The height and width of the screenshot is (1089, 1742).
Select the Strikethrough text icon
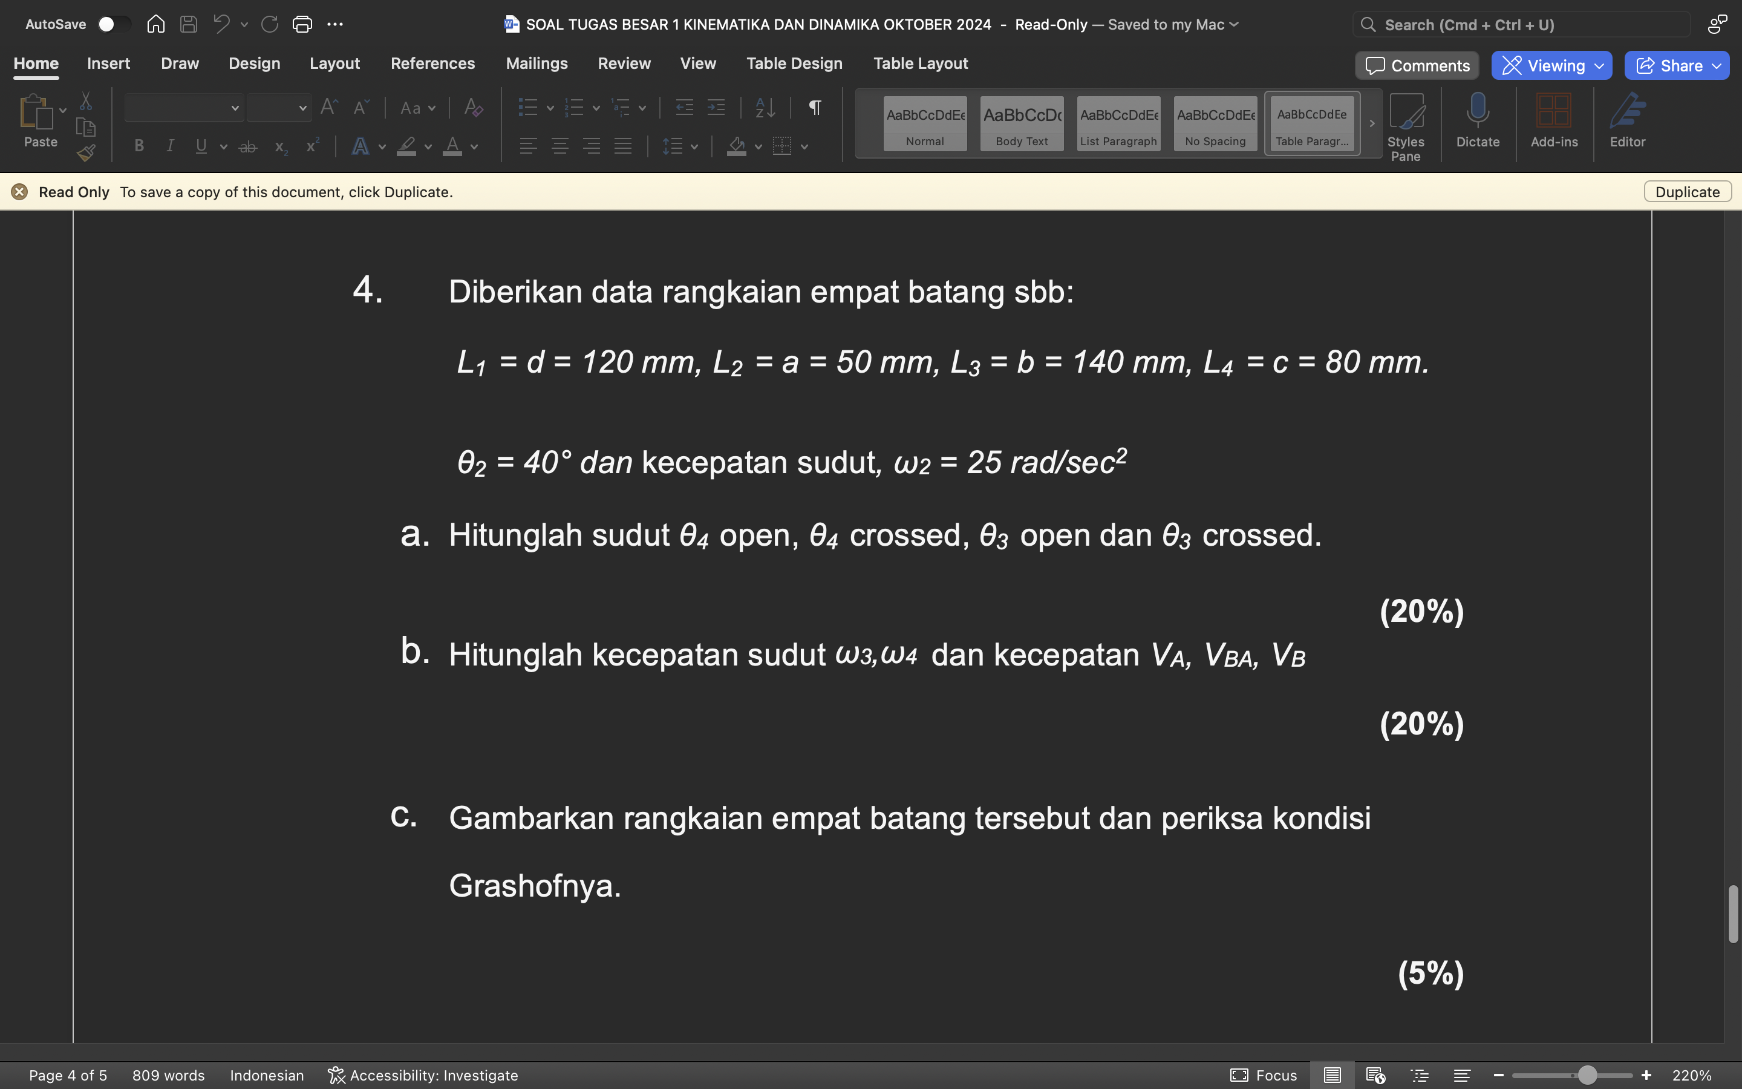[247, 148]
